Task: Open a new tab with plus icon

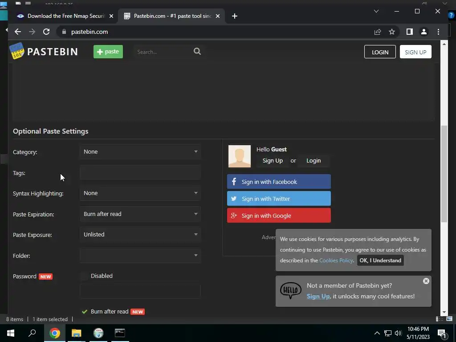Action: 235,16
